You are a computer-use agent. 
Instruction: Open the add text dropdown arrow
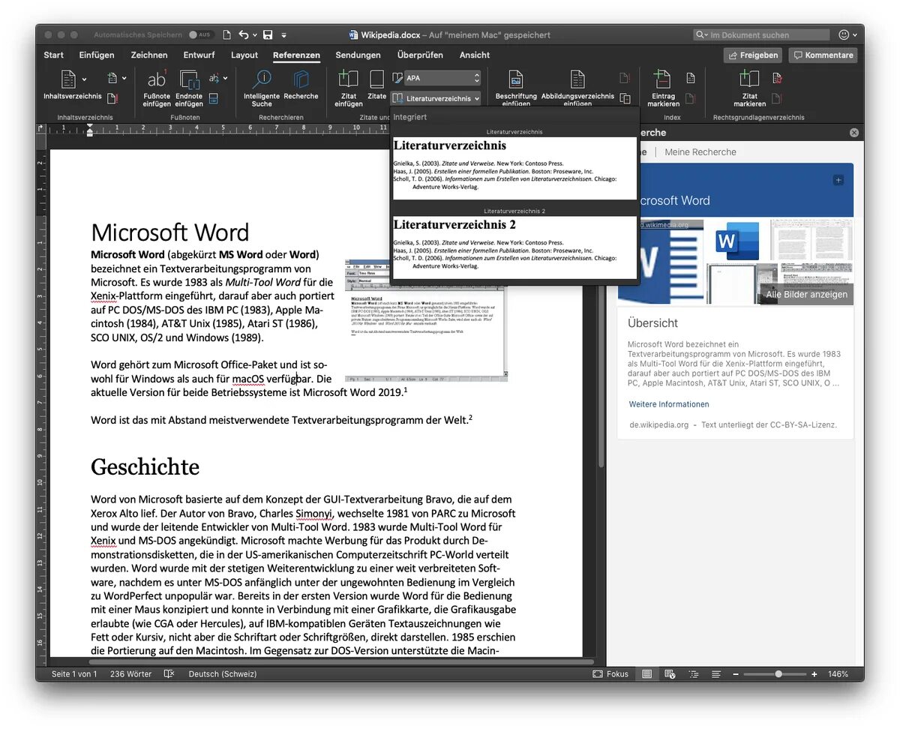[x=124, y=78]
